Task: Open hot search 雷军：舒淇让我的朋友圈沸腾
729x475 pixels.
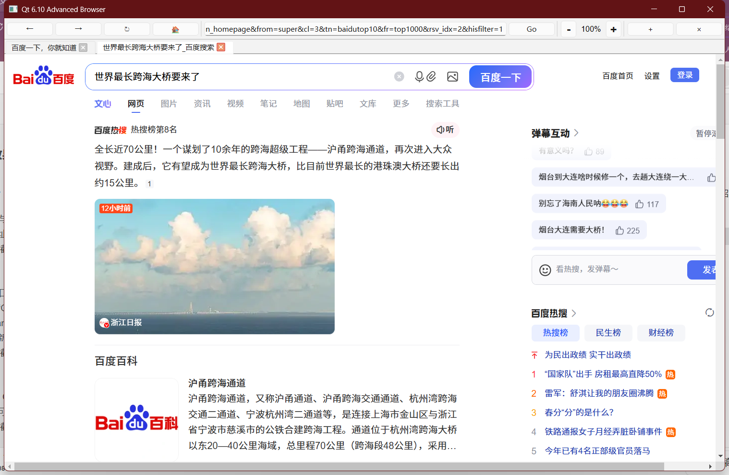Action: click(x=599, y=393)
